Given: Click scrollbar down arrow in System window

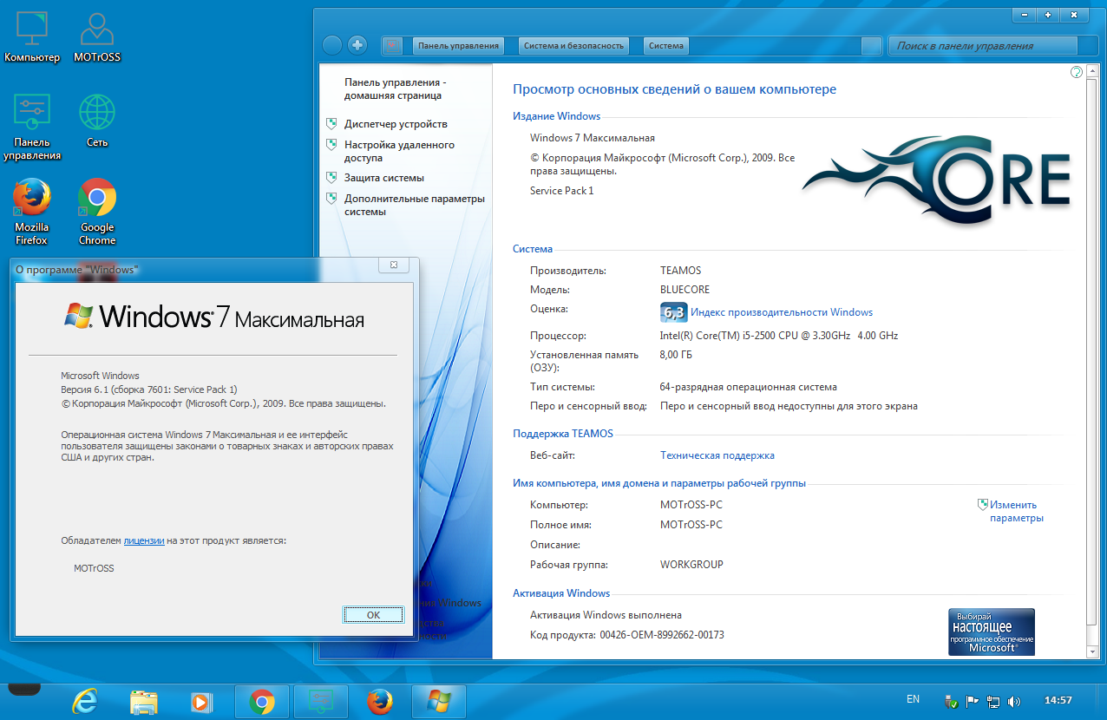Looking at the screenshot, I should click(1093, 651).
